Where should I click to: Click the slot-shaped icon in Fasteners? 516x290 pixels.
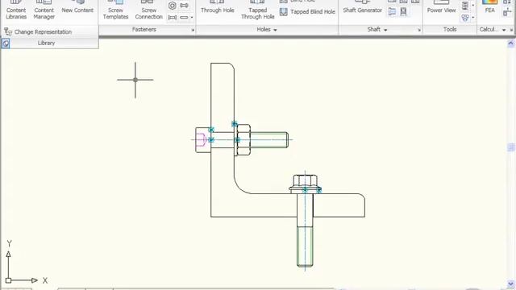tap(185, 18)
